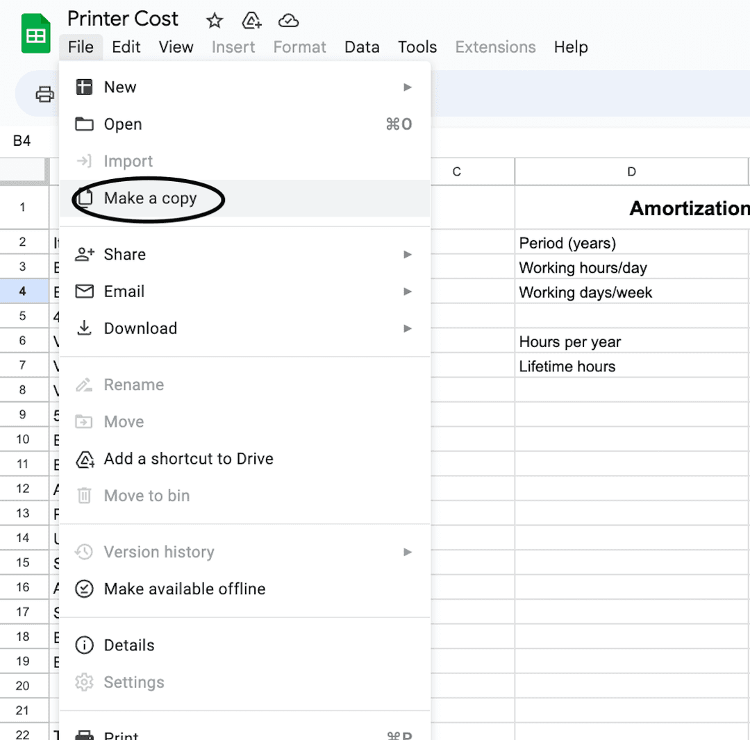
Task: Expand the Email submenu arrow
Action: [408, 291]
